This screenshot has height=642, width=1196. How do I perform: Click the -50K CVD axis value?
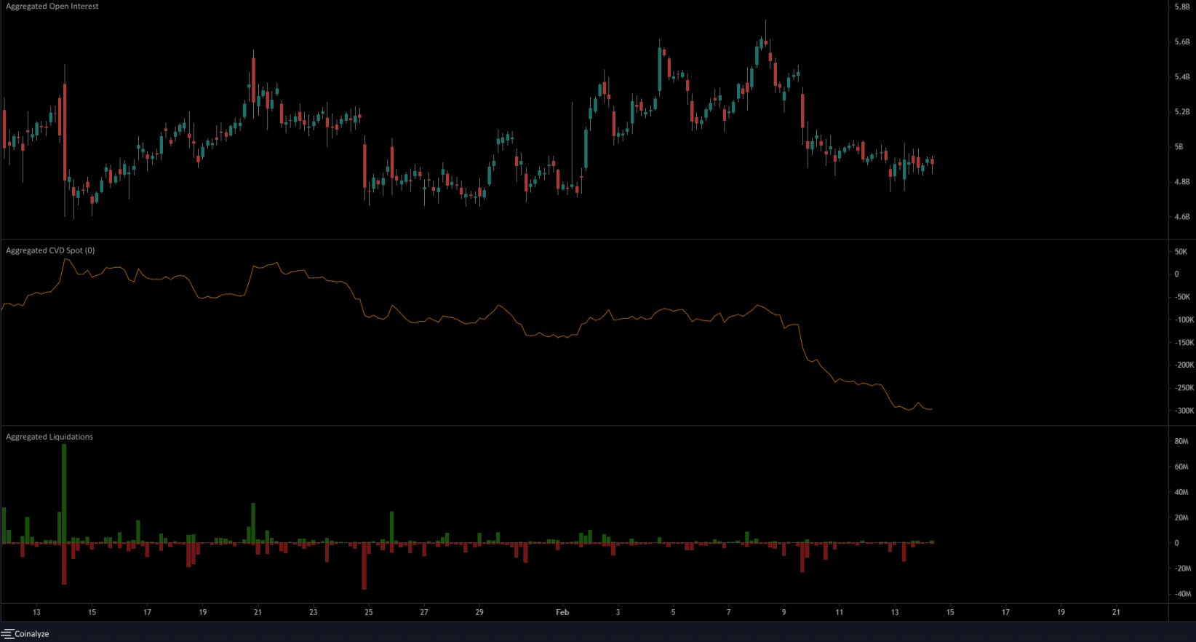coord(1182,297)
